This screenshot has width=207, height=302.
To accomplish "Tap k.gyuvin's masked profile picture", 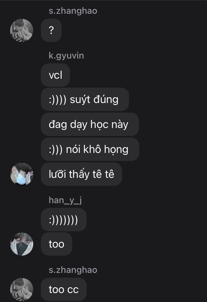I will (x=21, y=174).
